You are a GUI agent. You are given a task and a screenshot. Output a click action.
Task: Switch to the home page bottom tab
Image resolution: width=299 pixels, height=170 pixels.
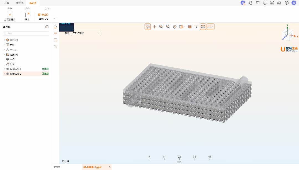tap(57, 167)
